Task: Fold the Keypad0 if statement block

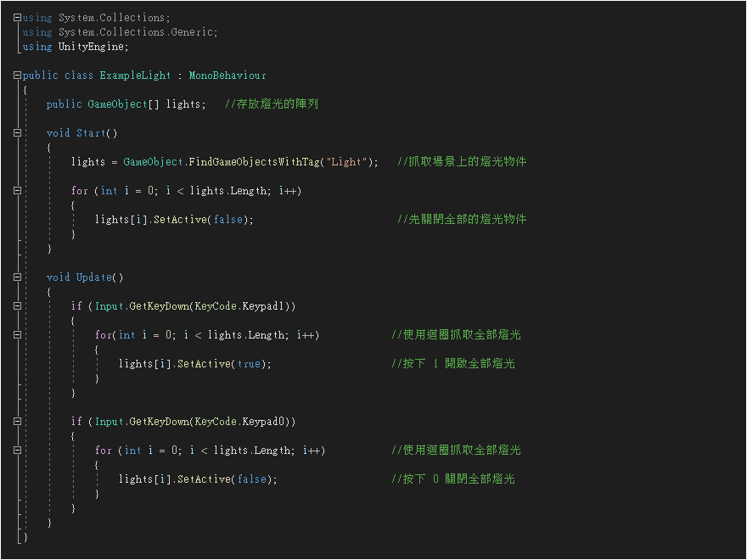Action: coord(17,422)
